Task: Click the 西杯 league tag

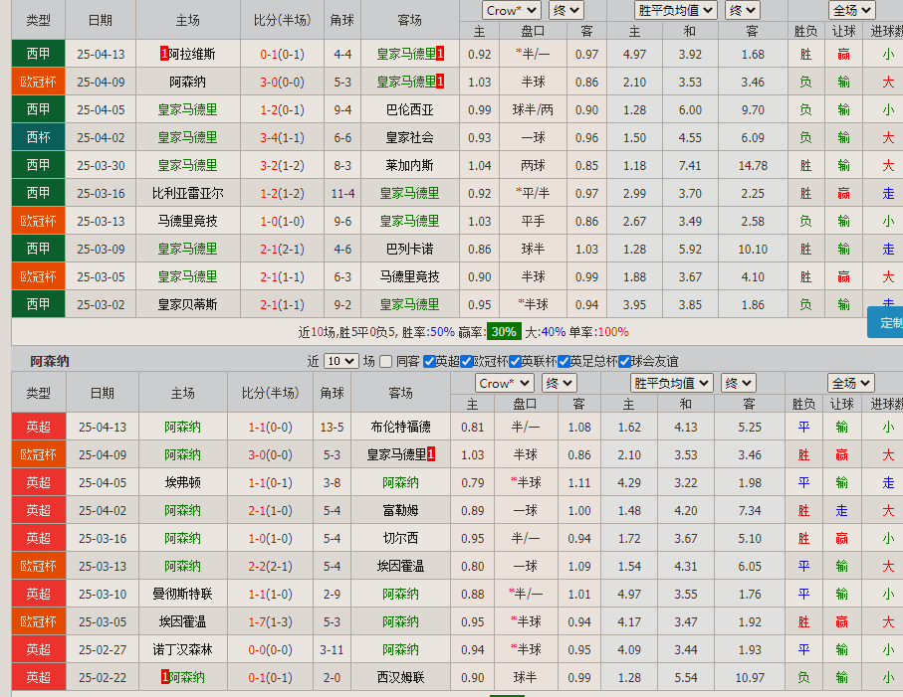Action: [x=38, y=137]
